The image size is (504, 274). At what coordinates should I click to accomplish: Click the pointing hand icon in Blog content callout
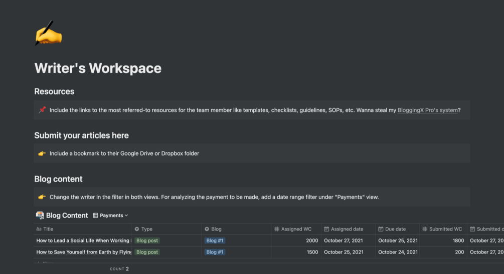point(42,197)
